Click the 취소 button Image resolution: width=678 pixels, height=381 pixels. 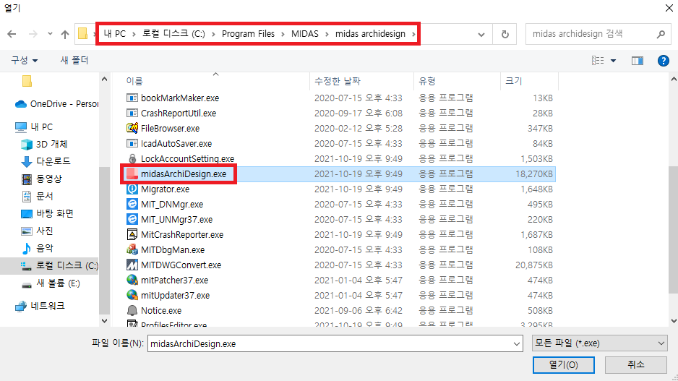[x=635, y=365]
